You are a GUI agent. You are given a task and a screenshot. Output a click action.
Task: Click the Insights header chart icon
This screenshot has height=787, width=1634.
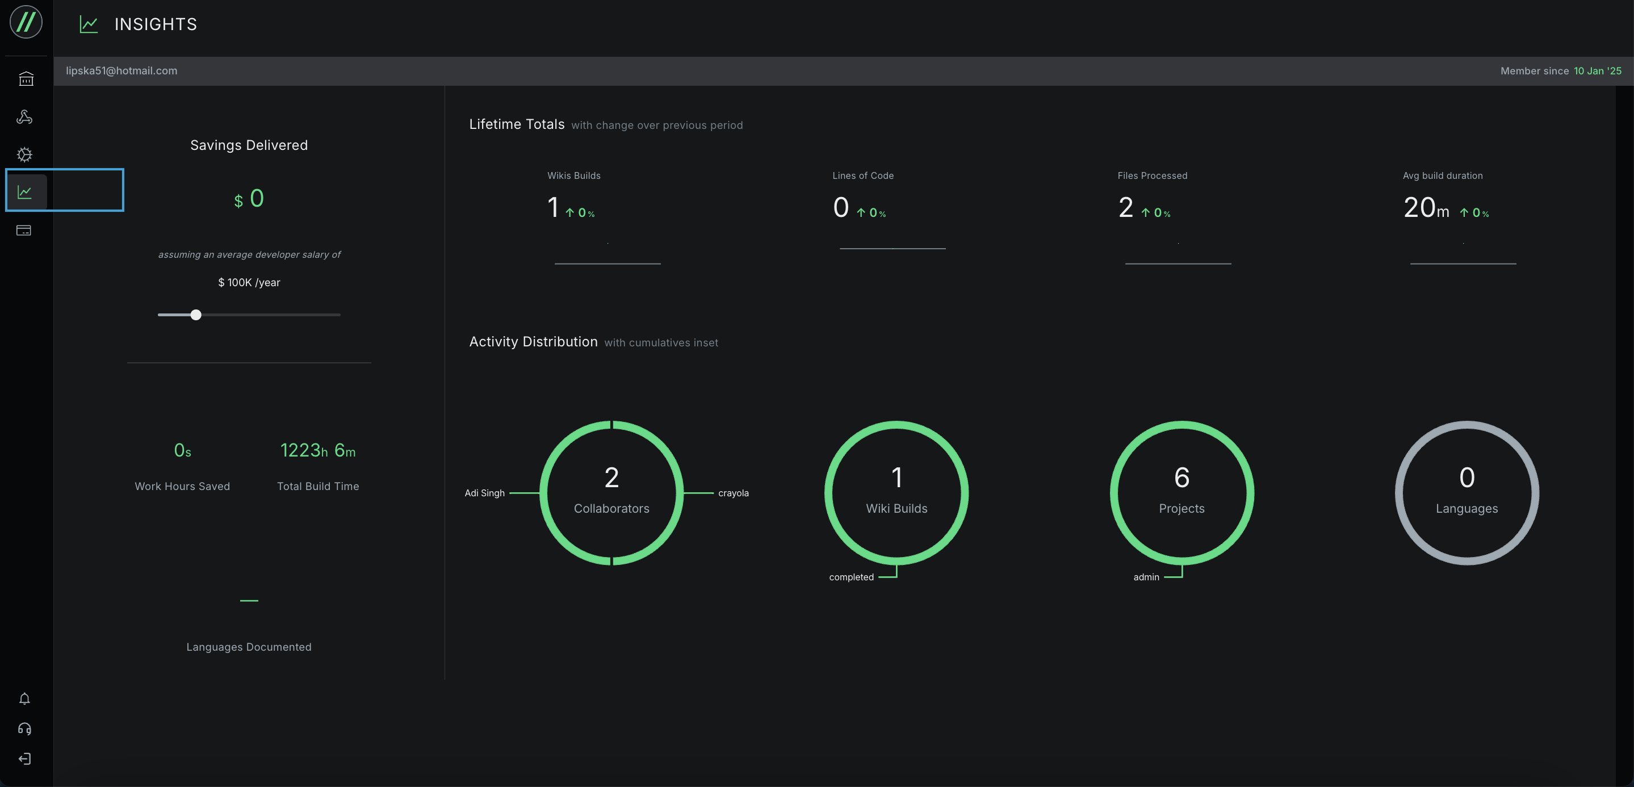coord(89,24)
